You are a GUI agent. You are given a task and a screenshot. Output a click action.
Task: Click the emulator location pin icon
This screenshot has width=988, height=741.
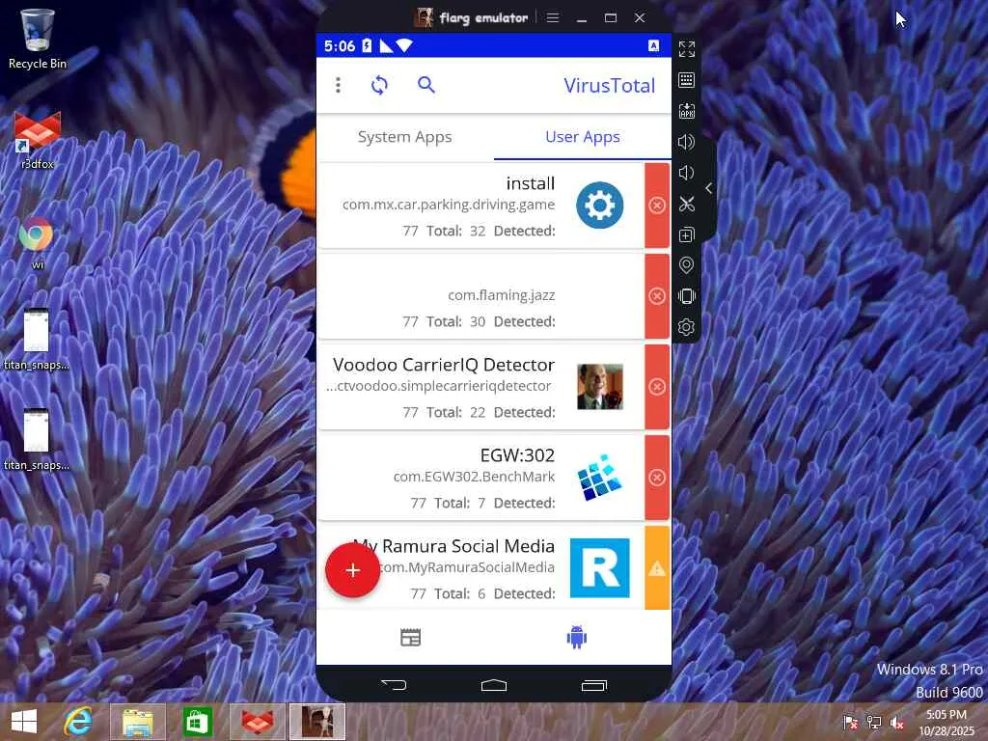pyautogui.click(x=687, y=265)
